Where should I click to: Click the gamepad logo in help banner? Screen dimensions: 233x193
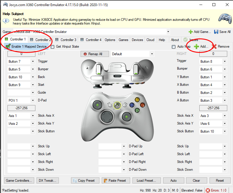pos(225,18)
